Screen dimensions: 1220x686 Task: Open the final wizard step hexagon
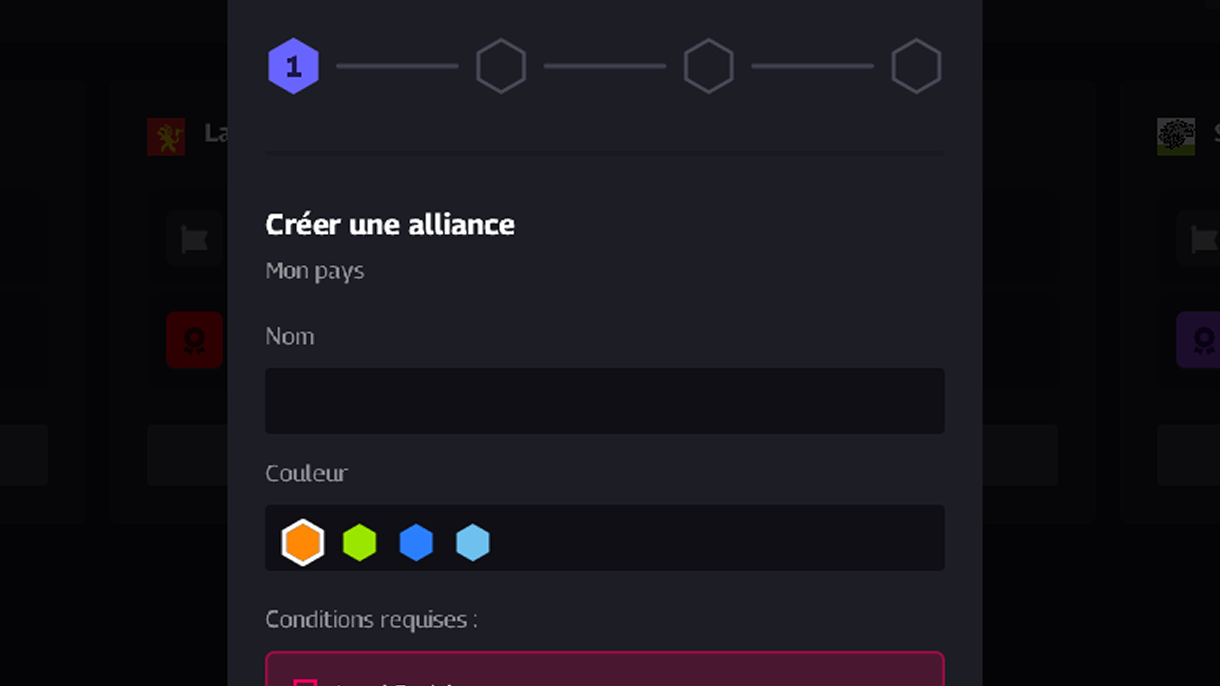pyautogui.click(x=917, y=66)
